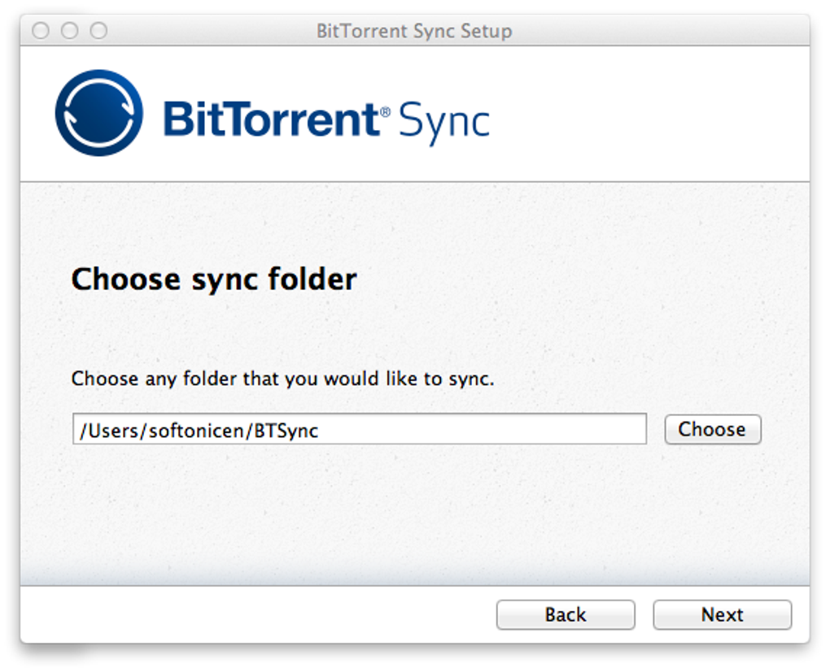Click the "Choose any folder" instruction text
Viewport: 830px width, 672px height.
coord(282,379)
